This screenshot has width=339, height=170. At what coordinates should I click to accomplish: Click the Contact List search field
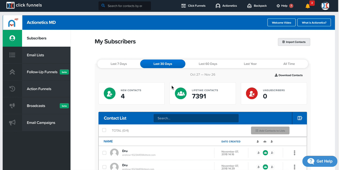pos(196,118)
